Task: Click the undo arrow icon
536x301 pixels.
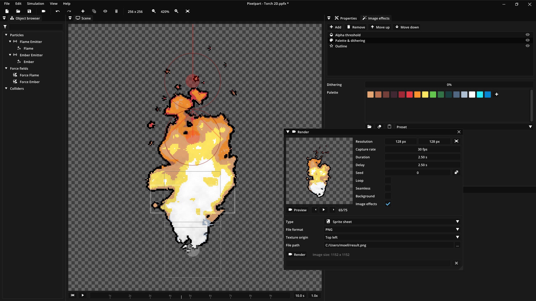Action: (58, 11)
